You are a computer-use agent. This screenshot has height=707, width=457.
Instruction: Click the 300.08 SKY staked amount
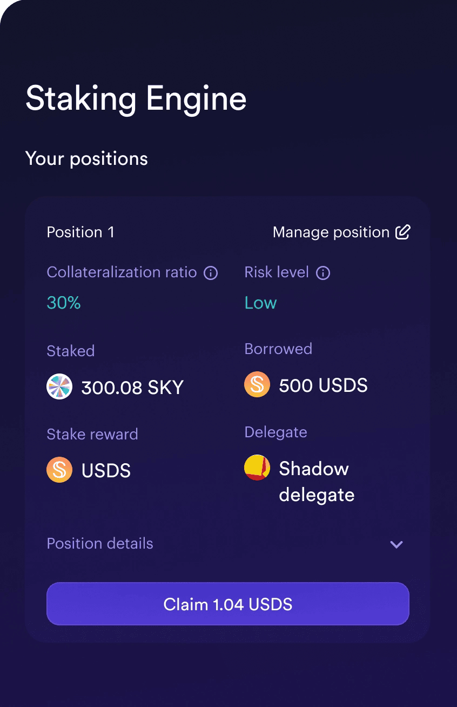(132, 388)
